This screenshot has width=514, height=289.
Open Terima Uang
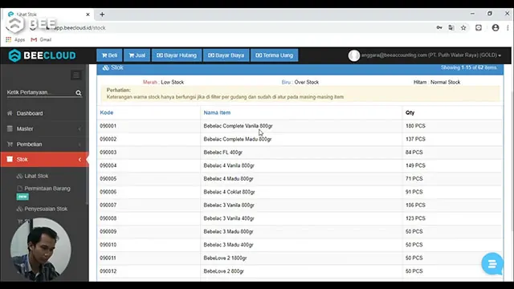pos(275,55)
